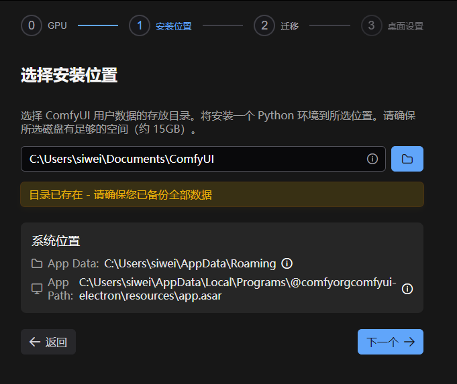This screenshot has width=457, height=384.
Task: Click the info icon beside the App Data path
Action: point(287,263)
